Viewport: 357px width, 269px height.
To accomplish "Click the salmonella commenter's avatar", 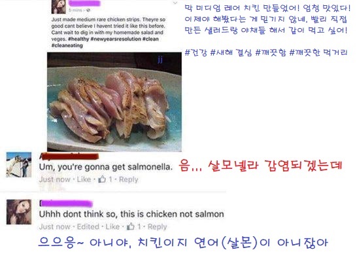I will 19,164.
